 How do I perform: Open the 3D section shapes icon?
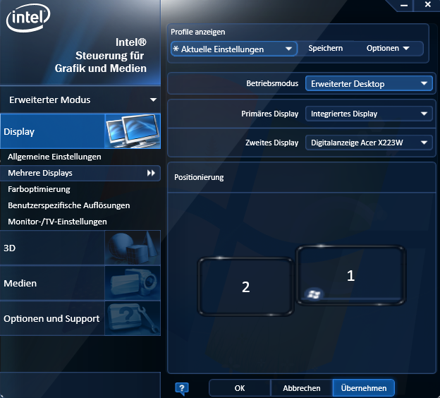[x=133, y=248]
